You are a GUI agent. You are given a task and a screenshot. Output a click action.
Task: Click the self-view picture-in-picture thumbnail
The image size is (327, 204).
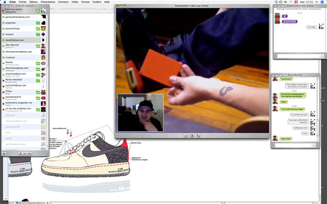click(x=141, y=113)
